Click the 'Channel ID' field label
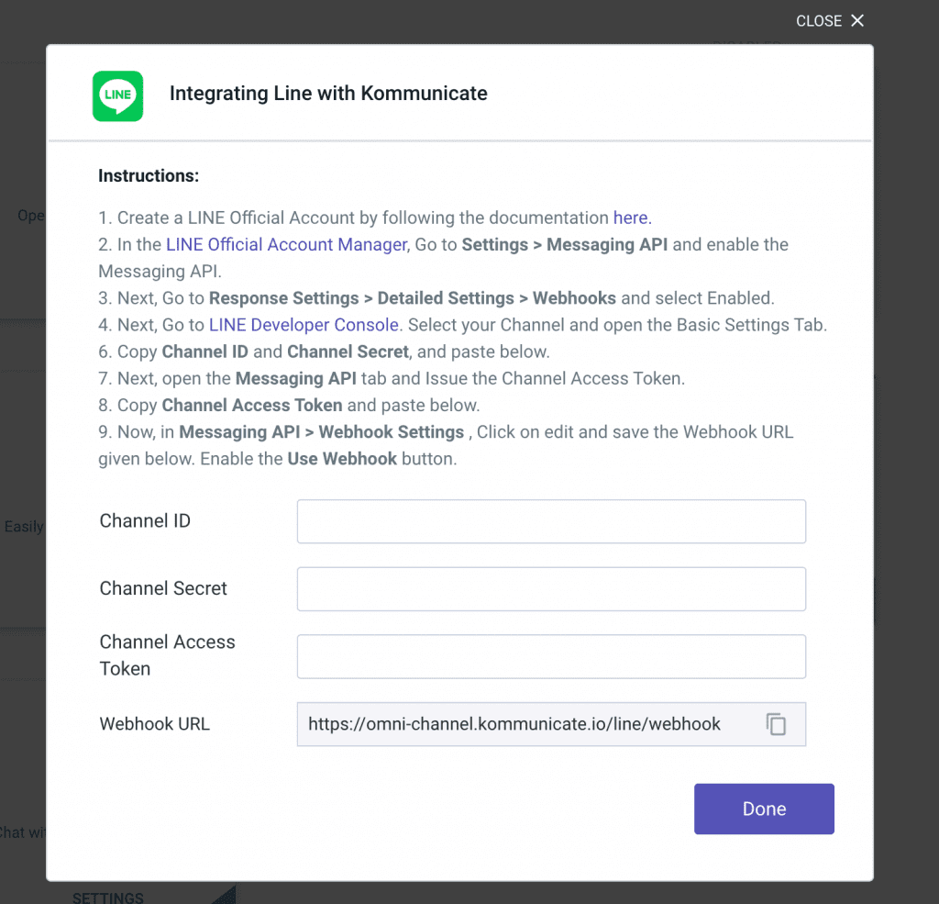The height and width of the screenshot is (904, 939). [x=145, y=521]
